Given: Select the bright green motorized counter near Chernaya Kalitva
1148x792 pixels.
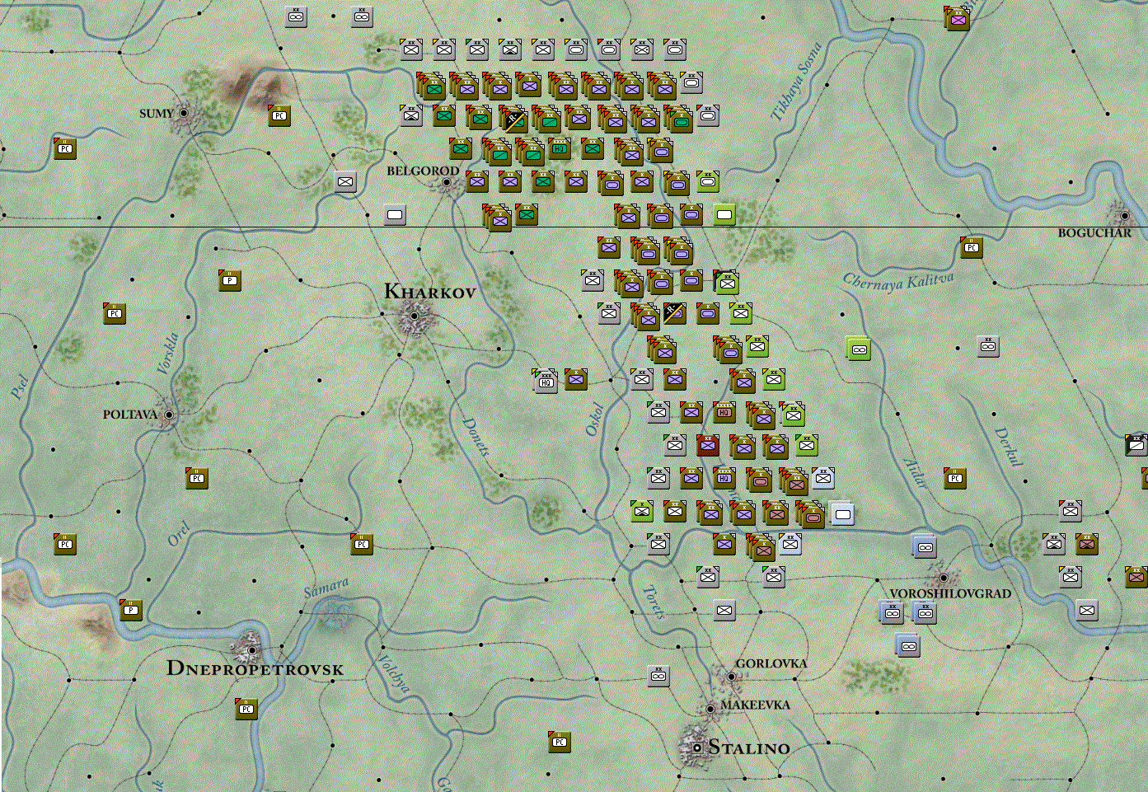Looking at the screenshot, I should (x=859, y=349).
